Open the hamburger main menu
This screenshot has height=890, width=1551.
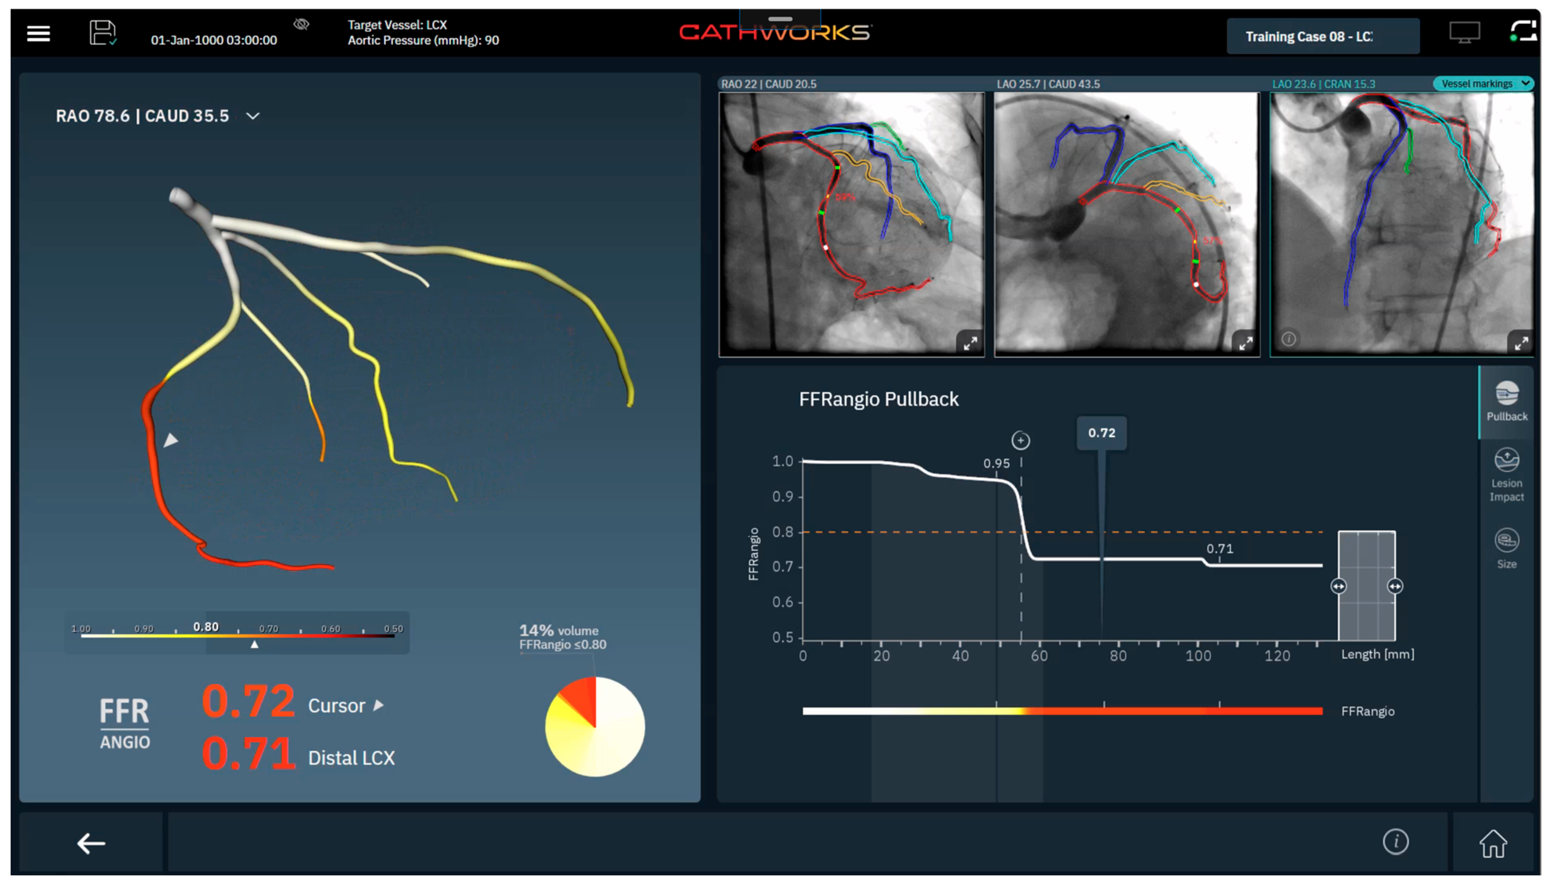[x=38, y=34]
